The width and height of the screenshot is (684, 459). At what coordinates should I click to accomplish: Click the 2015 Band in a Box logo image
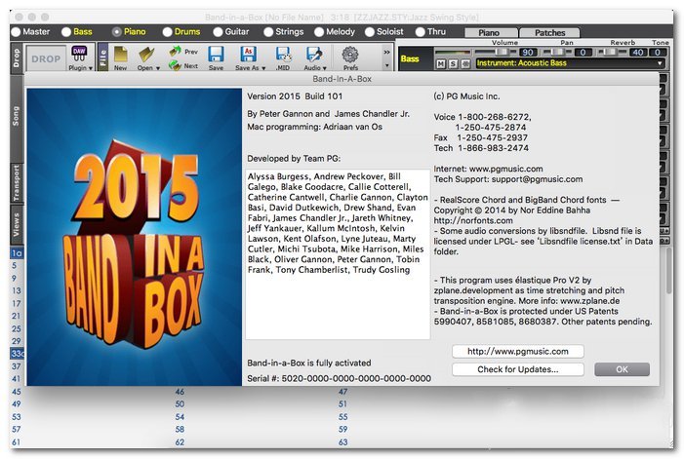tap(135, 237)
